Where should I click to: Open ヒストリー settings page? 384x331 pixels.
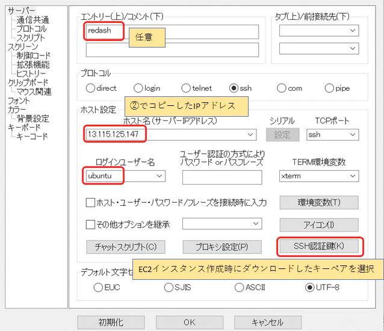coord(31,73)
